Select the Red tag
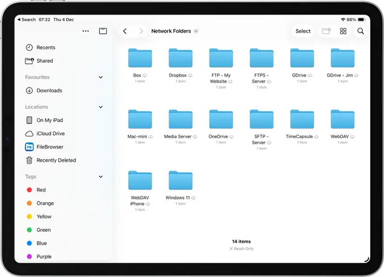Viewport: 384px width, 277px height. 40,190
